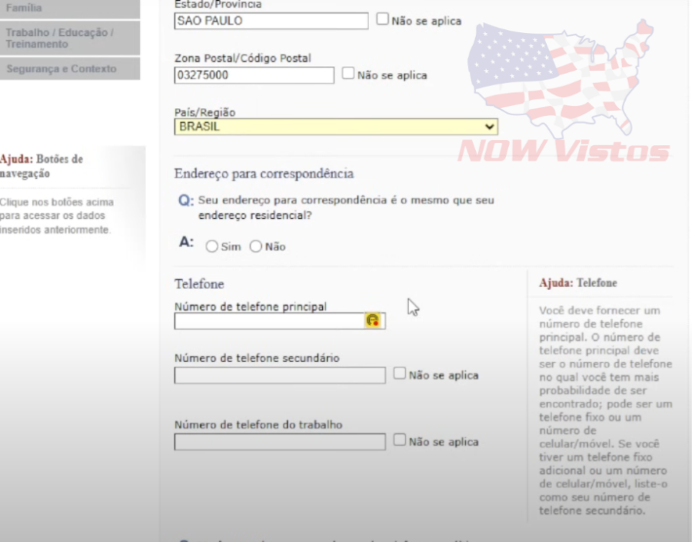
Task: Enable Não se aplica for telefone secundário
Action: (399, 373)
